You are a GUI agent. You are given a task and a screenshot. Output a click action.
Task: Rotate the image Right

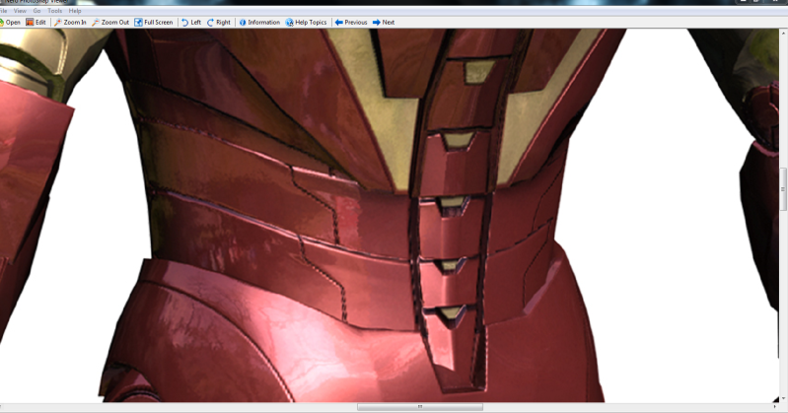pyautogui.click(x=219, y=22)
